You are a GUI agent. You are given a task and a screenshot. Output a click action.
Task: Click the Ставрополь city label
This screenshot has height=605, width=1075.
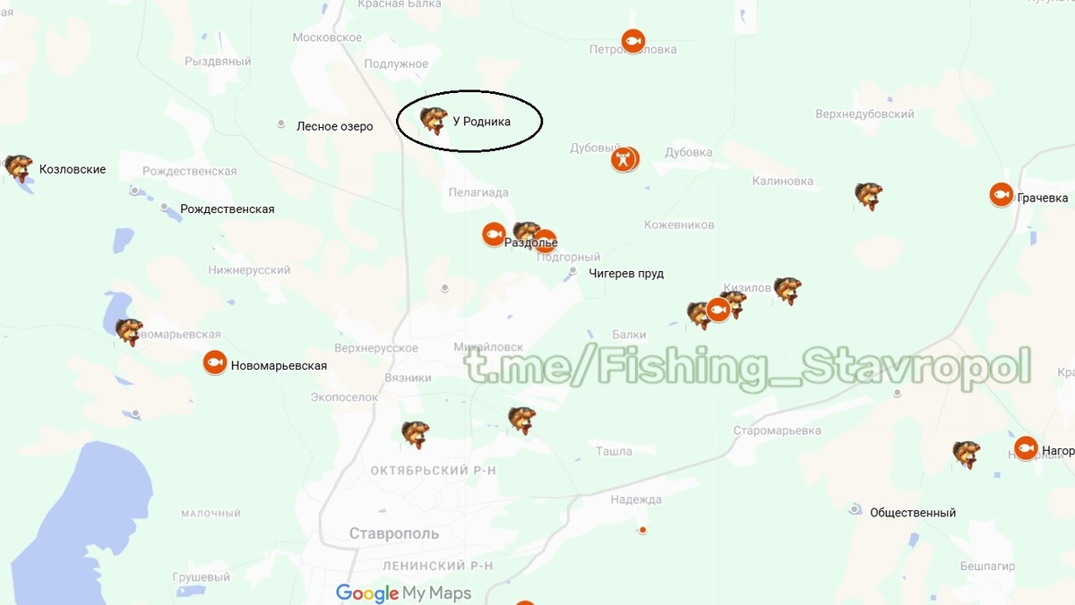(394, 533)
